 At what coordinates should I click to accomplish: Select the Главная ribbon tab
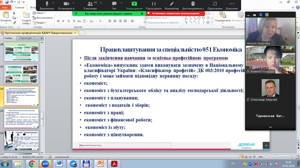coord(20,7)
